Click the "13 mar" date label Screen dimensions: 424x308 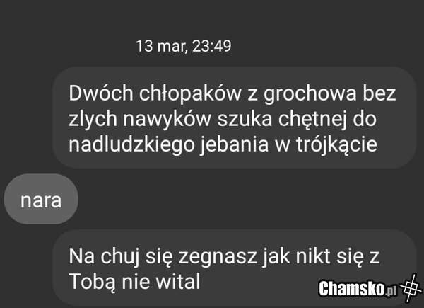(160, 46)
